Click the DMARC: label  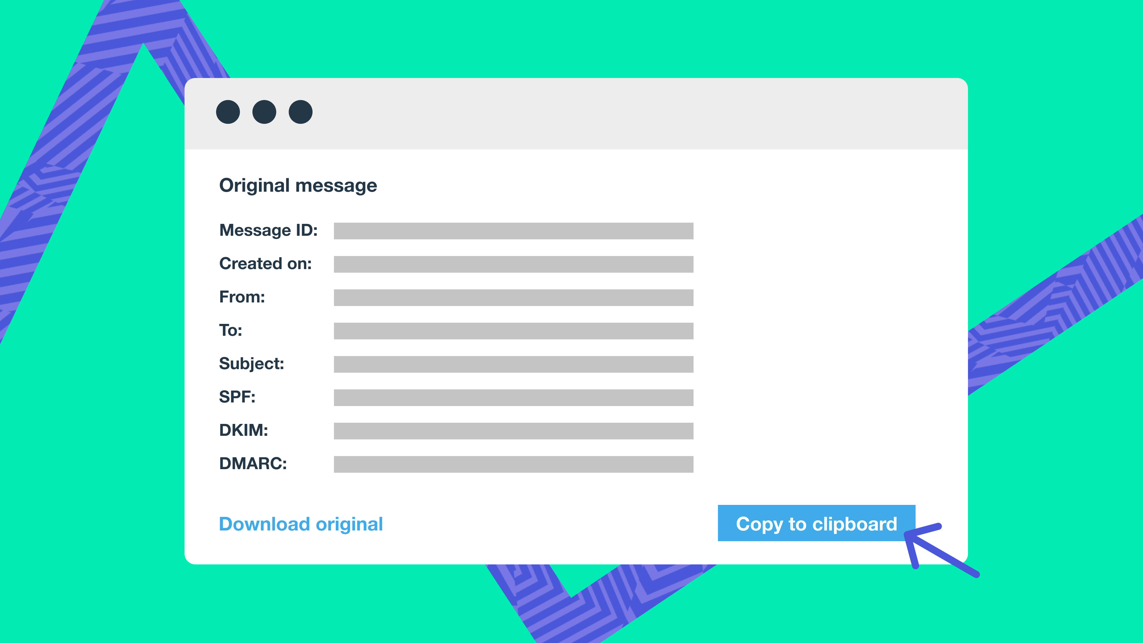253,463
